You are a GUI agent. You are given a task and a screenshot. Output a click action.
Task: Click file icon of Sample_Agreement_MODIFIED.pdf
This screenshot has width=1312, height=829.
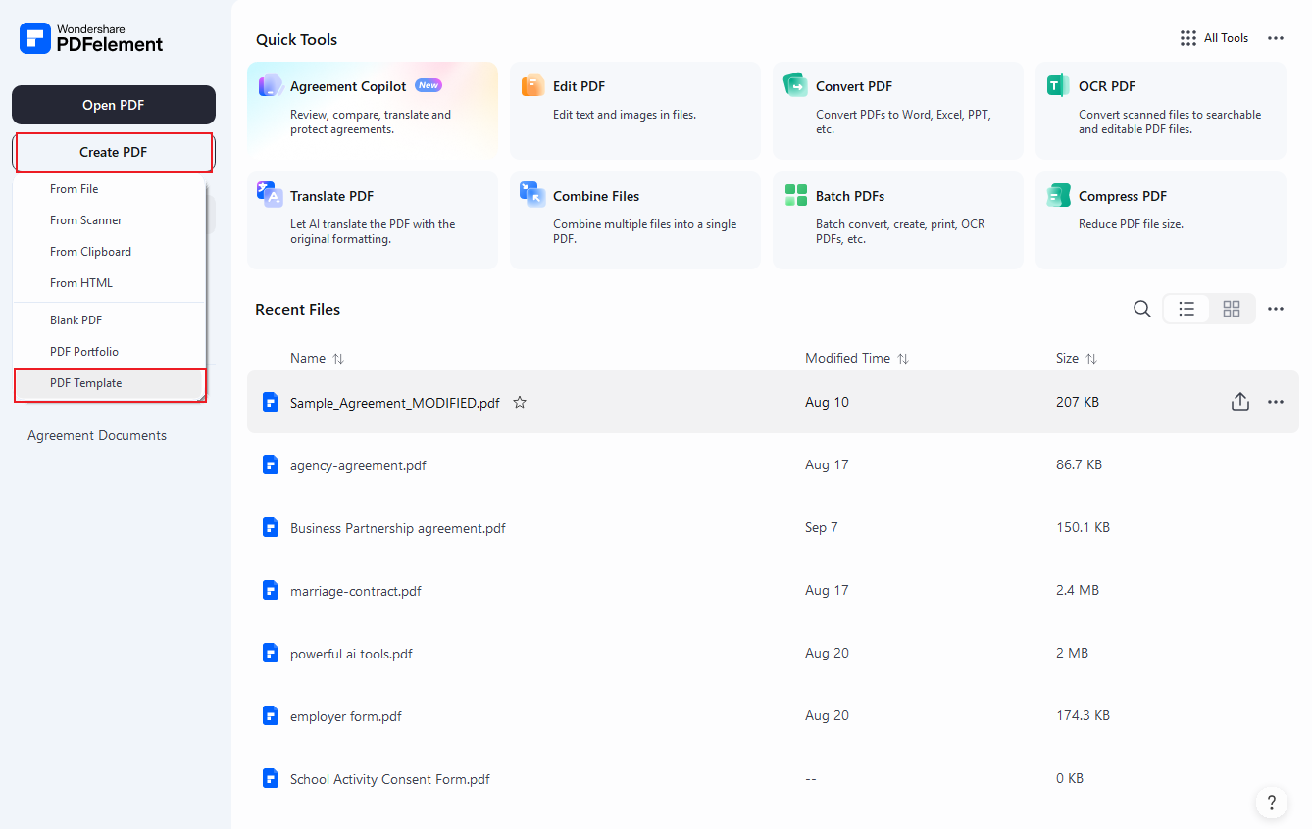click(x=271, y=402)
